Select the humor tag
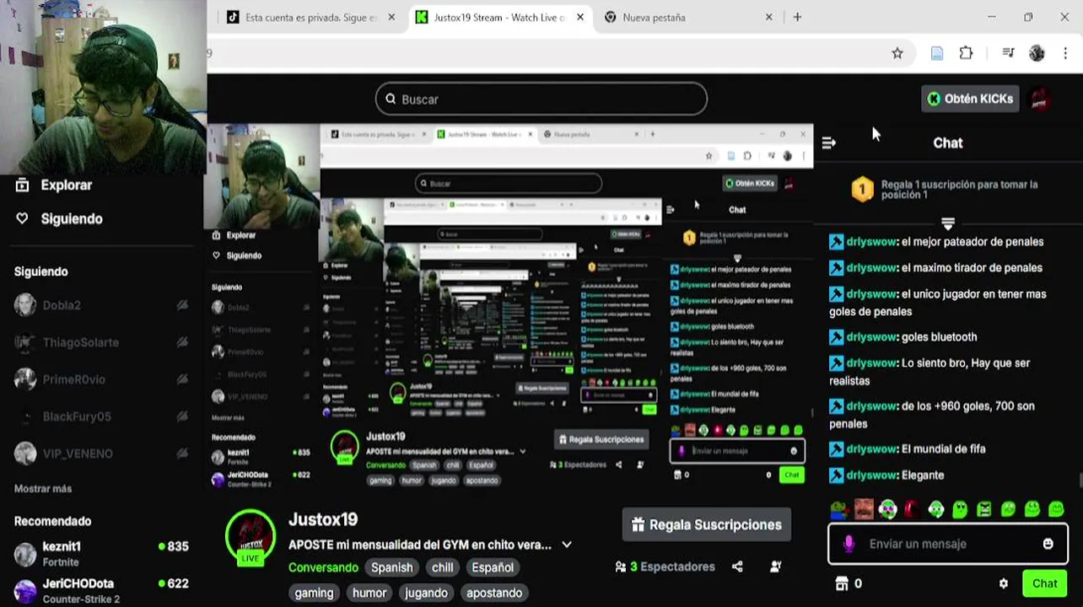This screenshot has height=607, width=1083. point(369,593)
